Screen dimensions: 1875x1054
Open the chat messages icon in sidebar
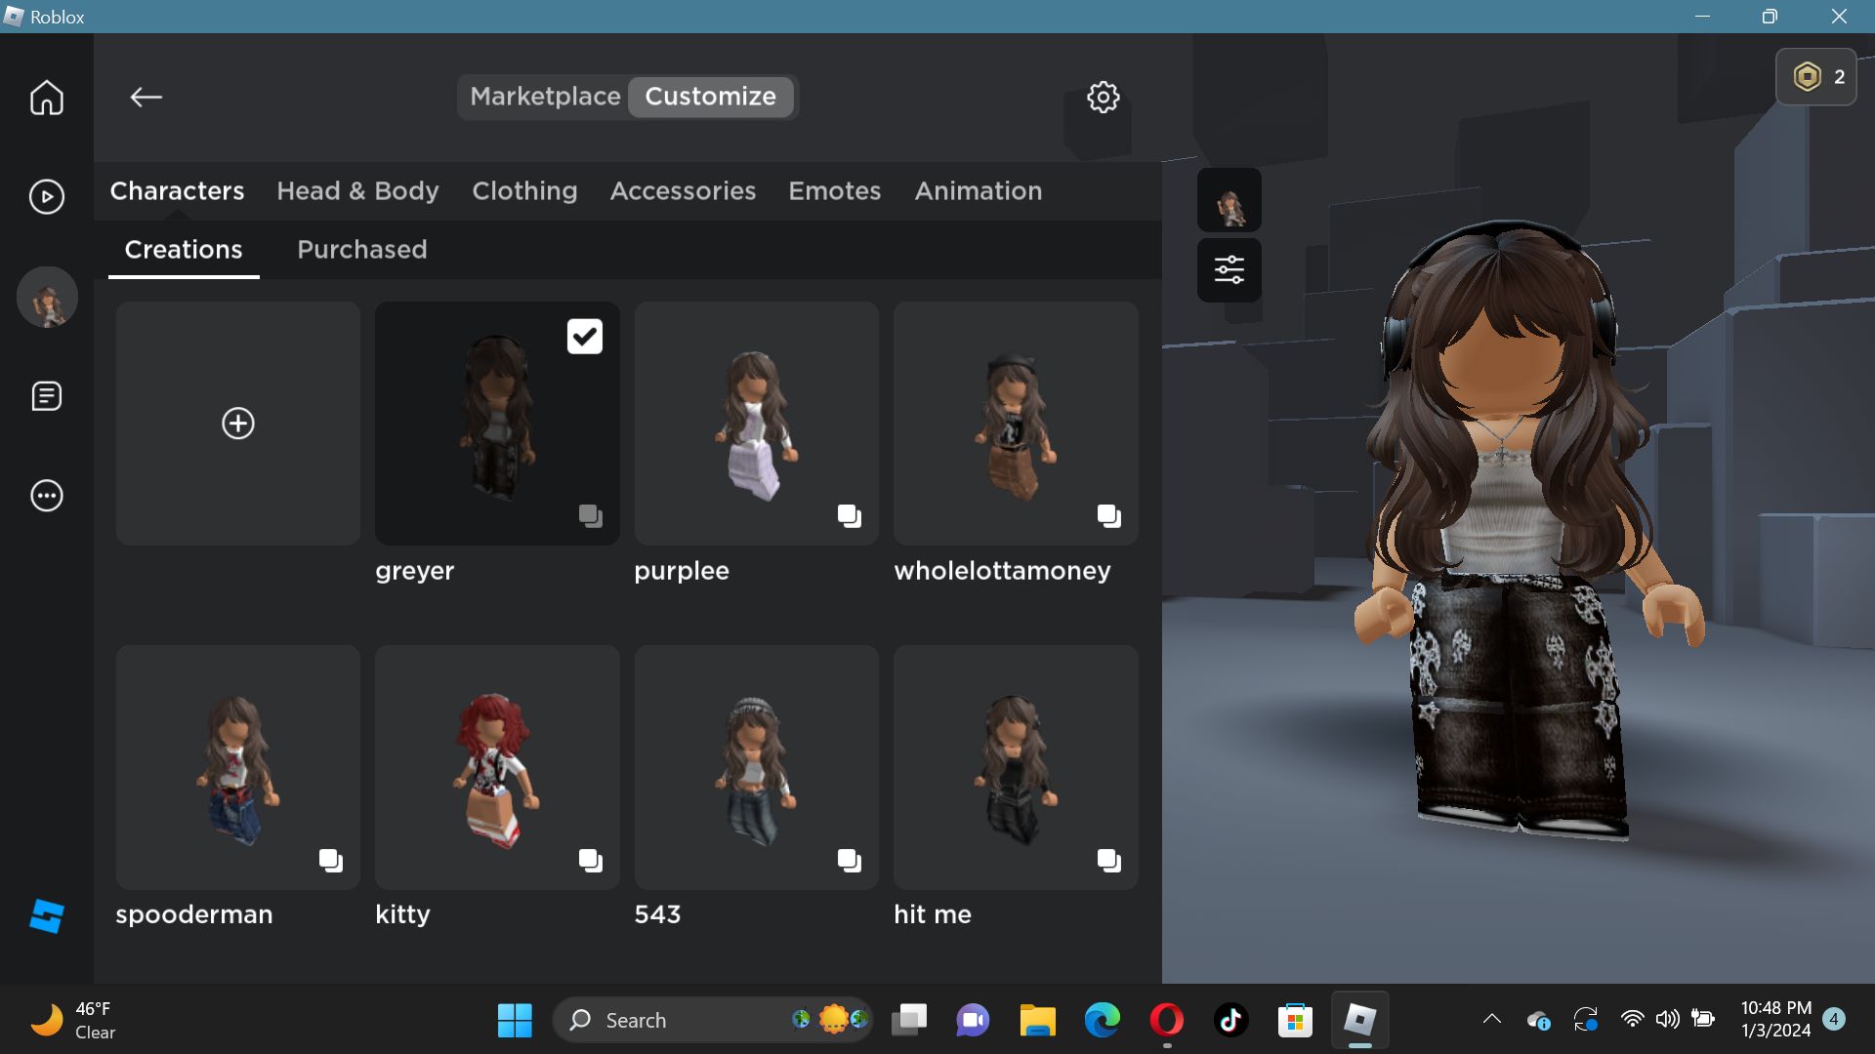[46, 396]
